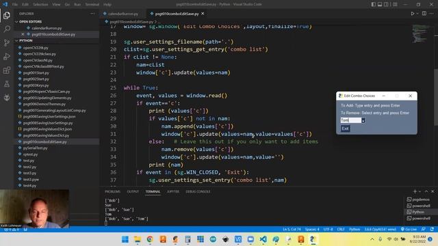This screenshot has width=438, height=246.
Task: Maximize the terminal panel with chevron
Action: tap(426, 191)
